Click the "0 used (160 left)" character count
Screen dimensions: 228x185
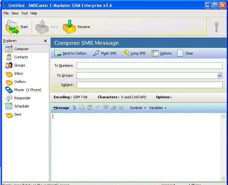pos(134,97)
